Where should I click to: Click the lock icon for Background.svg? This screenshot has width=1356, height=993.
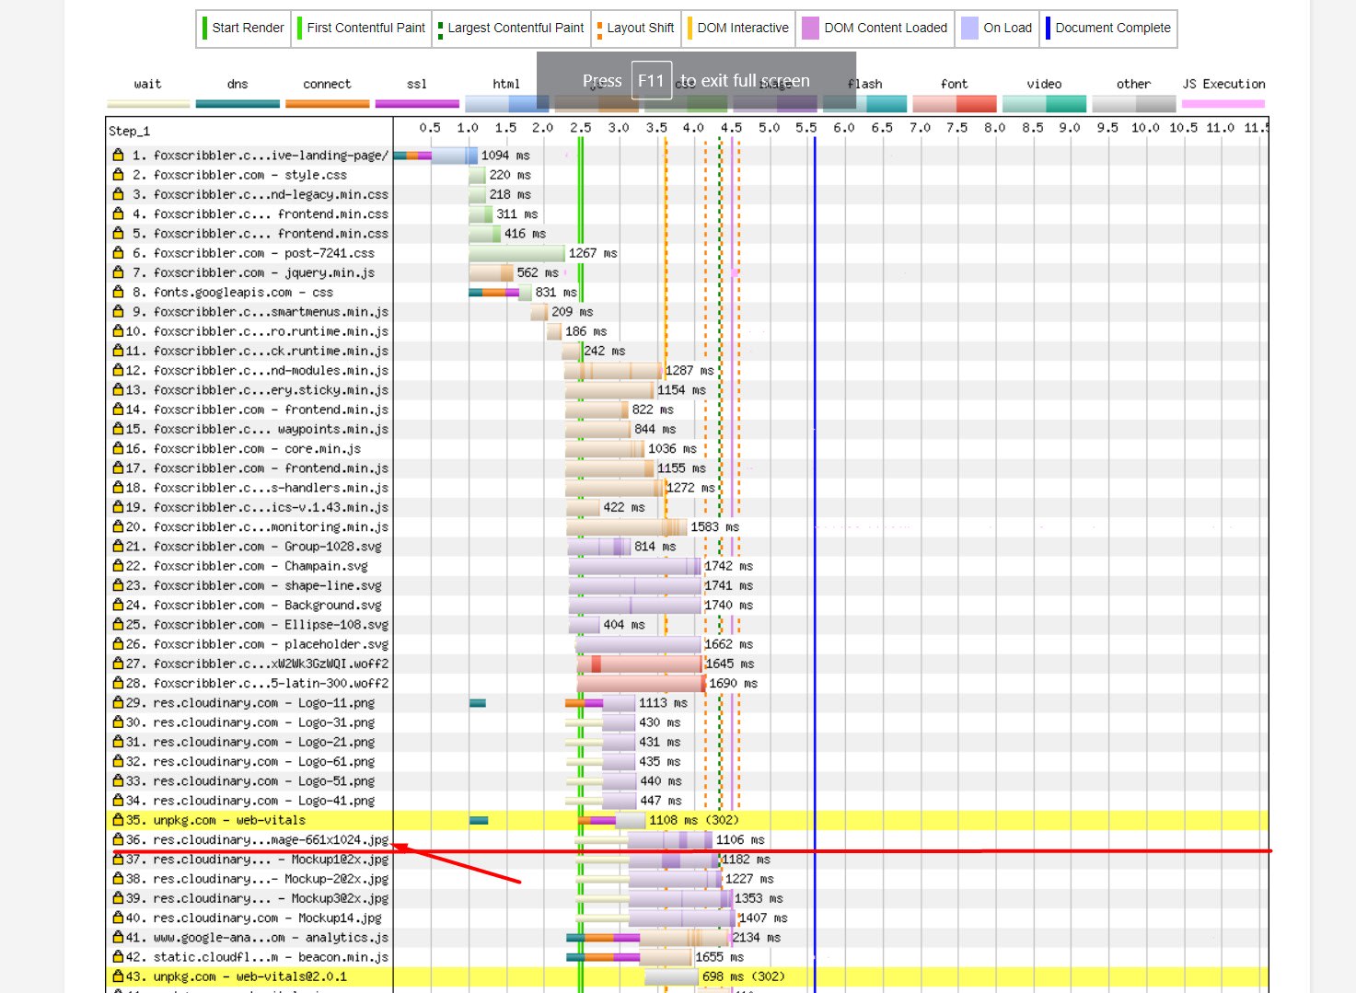click(118, 605)
